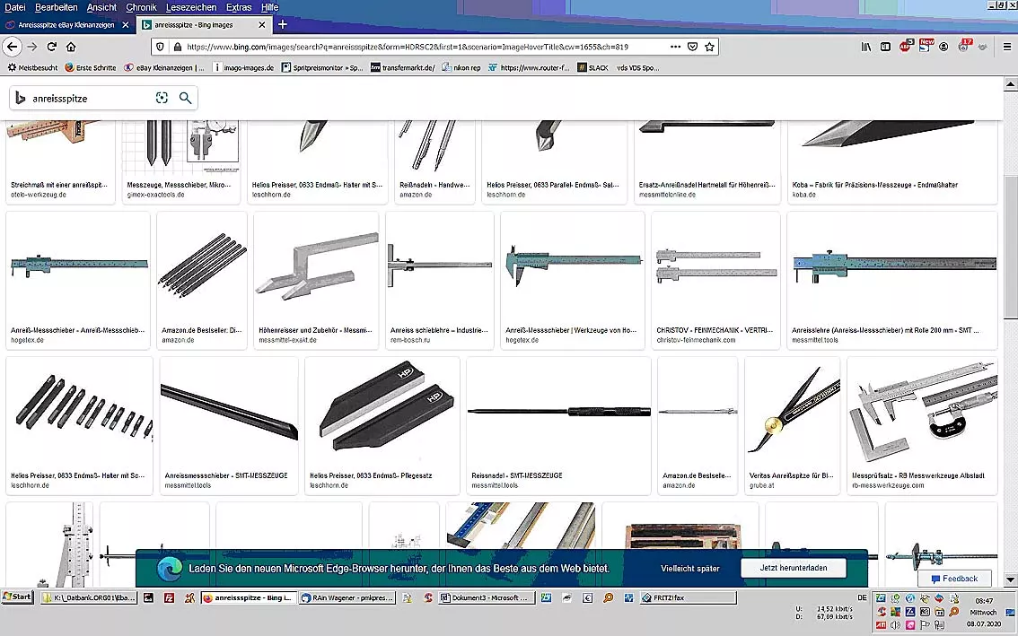Screen dimensions: 1018x636
Task: Open the Chronik menu
Action: [x=141, y=7]
